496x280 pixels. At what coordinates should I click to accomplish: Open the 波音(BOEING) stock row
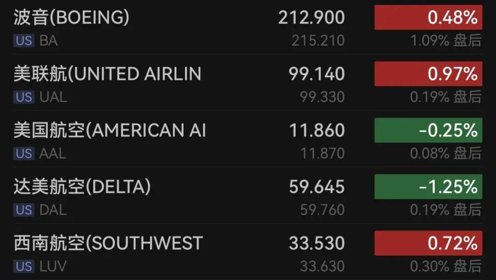(71, 18)
